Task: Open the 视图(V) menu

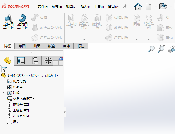Action: tap(71, 6)
